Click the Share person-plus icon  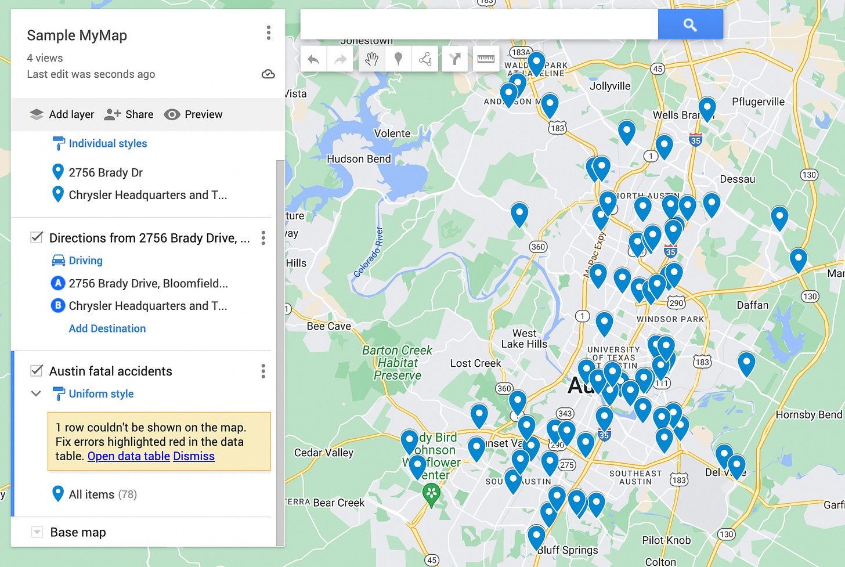pos(113,114)
